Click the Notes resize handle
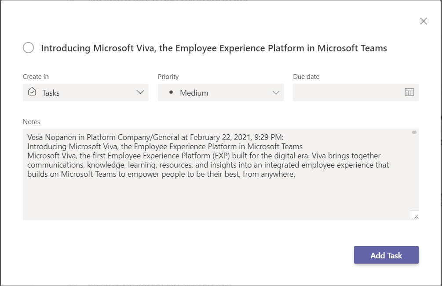This screenshot has width=442, height=286. [414, 215]
